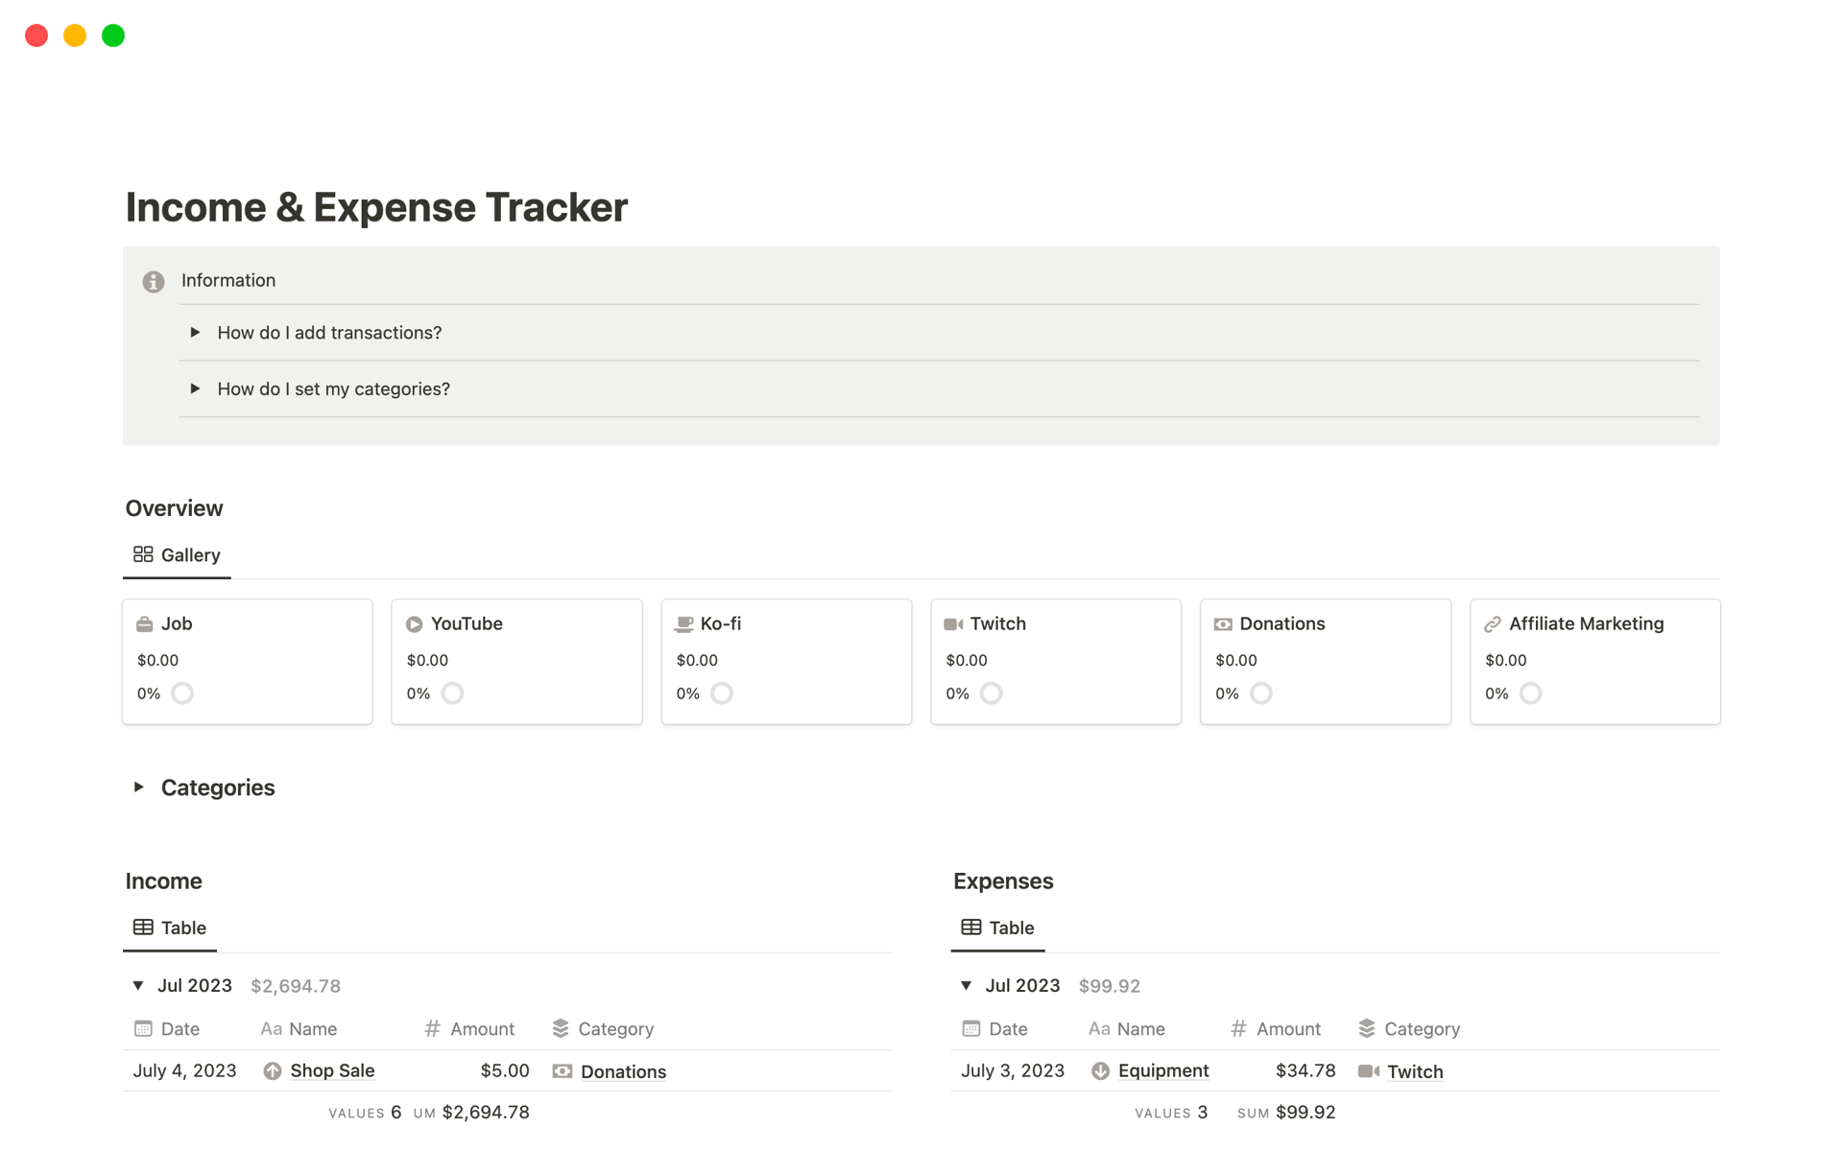The height and width of the screenshot is (1151, 1843).
Task: Click the camera icon on the Twitch card
Action: coord(953,623)
